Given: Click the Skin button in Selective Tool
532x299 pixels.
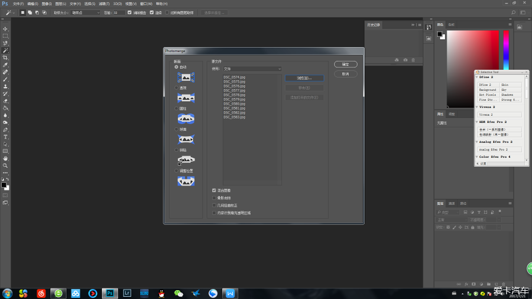Looking at the screenshot, I should point(511,84).
